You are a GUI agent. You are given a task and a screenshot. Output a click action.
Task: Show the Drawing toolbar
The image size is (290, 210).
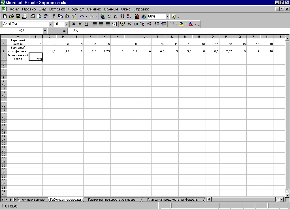(x=144, y=16)
